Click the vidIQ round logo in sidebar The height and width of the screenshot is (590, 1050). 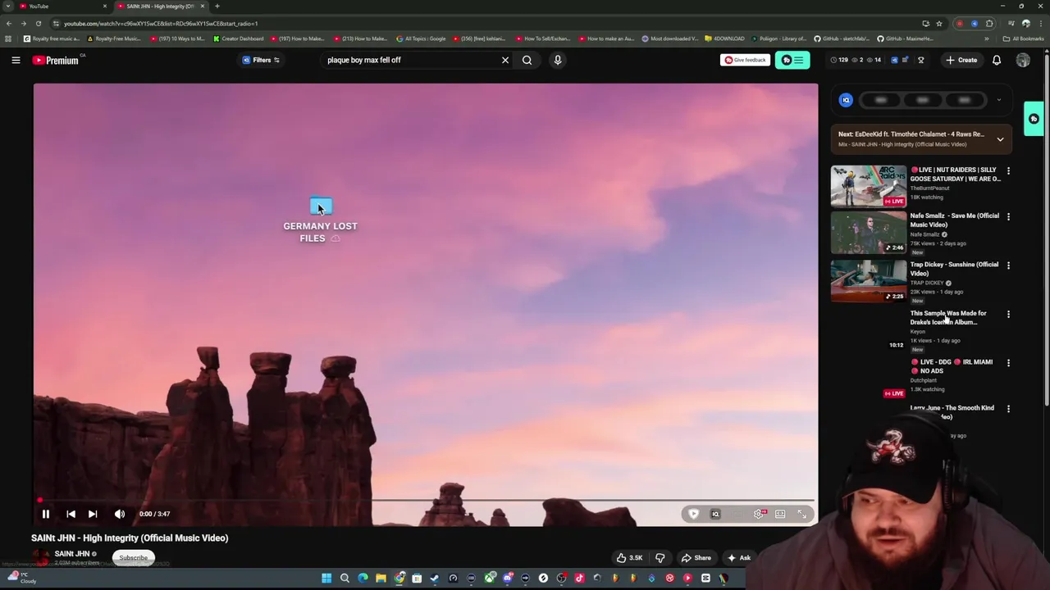click(x=846, y=100)
